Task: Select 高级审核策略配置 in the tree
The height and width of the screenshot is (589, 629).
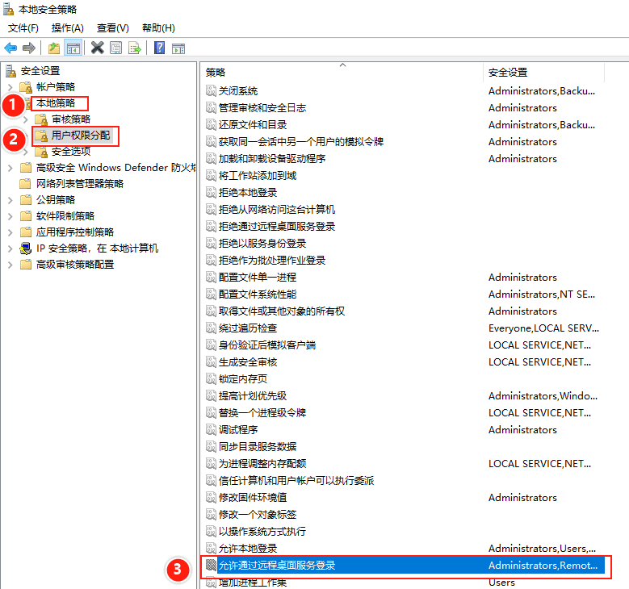Action: [x=75, y=265]
